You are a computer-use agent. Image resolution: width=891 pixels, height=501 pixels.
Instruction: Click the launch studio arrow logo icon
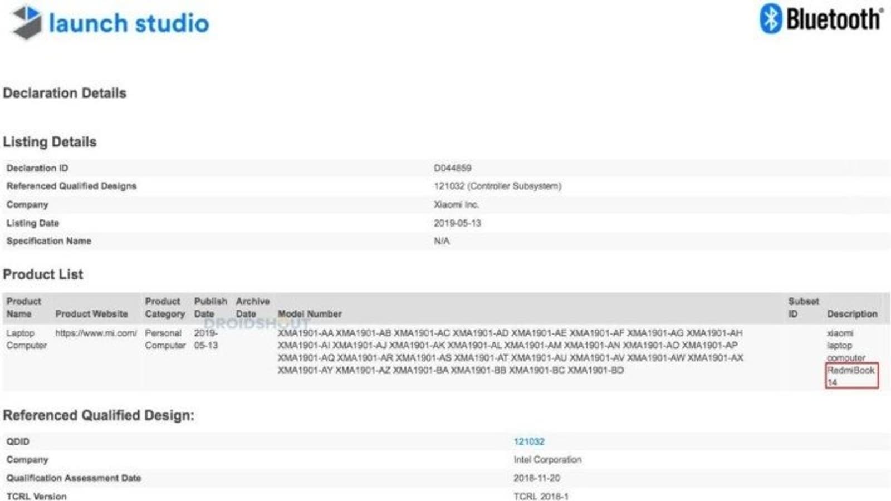point(27,22)
